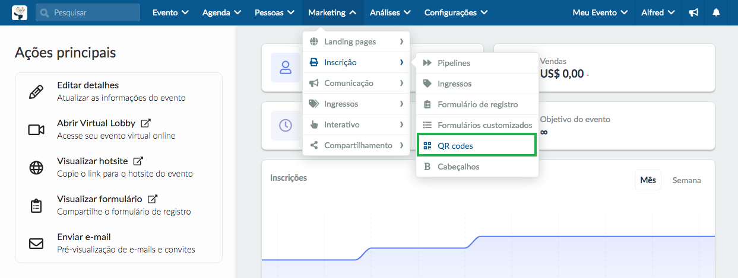Image resolution: width=738 pixels, height=278 pixels.
Task: Select Cabeçalhos menu entry
Action: click(x=477, y=167)
